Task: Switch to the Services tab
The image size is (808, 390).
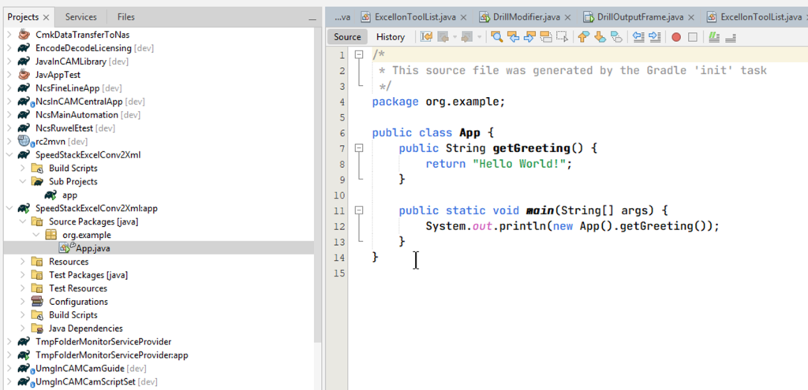Action: coord(80,17)
